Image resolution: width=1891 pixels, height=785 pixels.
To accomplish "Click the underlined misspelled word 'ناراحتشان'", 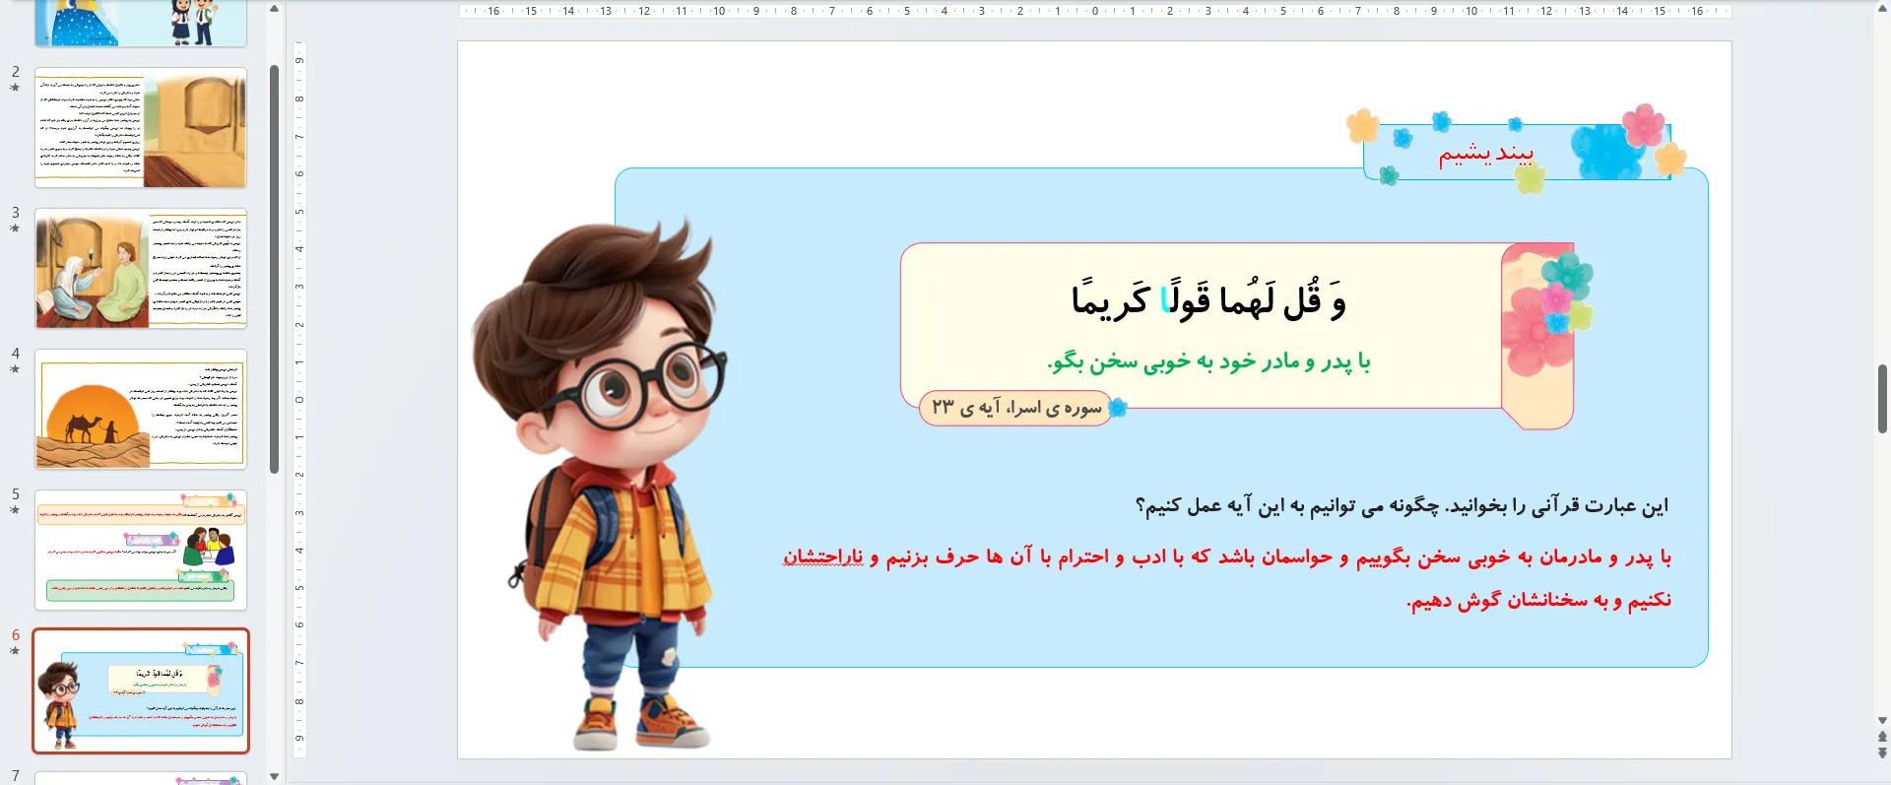I will click(x=823, y=557).
